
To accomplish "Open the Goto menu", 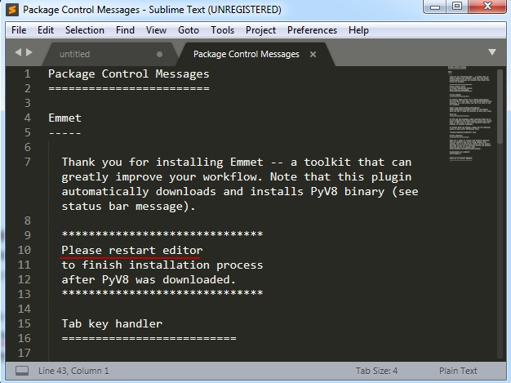I will click(x=189, y=30).
